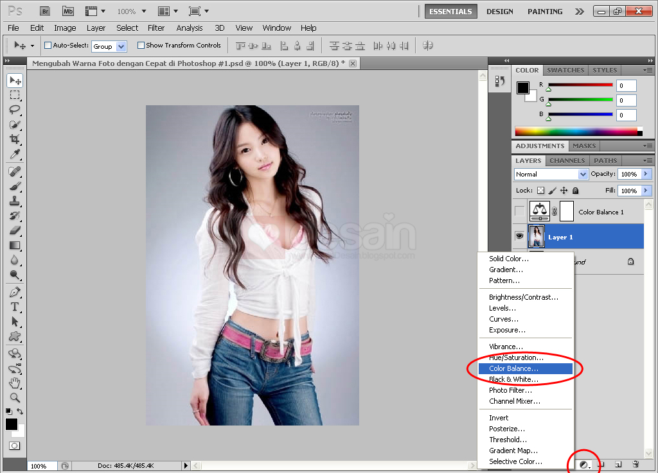The height and width of the screenshot is (473, 658).
Task: Enable the Auto-Select checkbox
Action: [48, 46]
